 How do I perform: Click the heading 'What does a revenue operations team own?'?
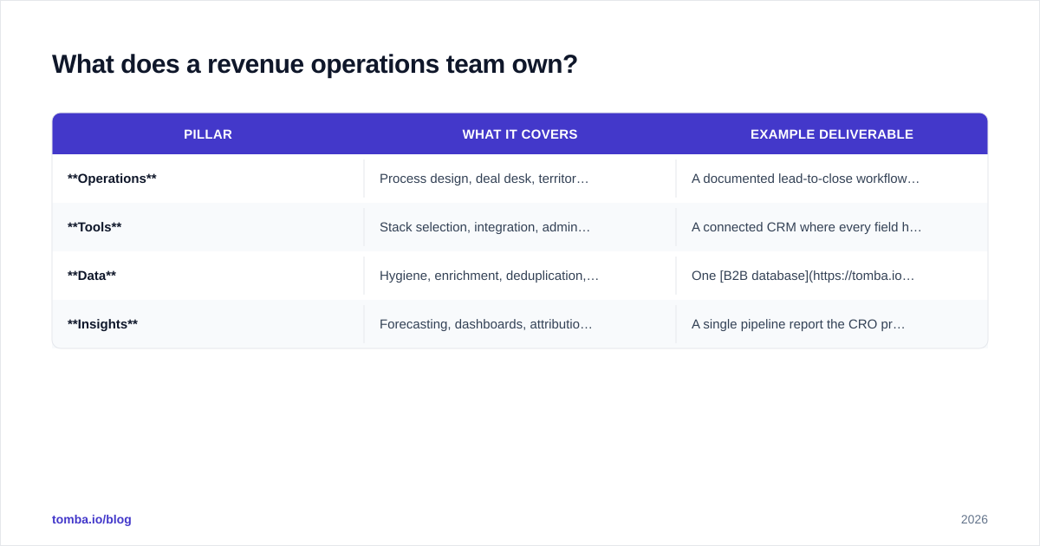315,64
